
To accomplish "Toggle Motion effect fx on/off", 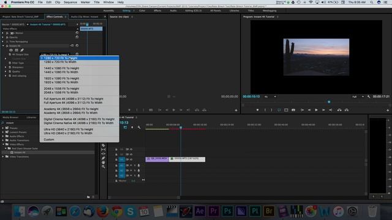I will 7,33.
